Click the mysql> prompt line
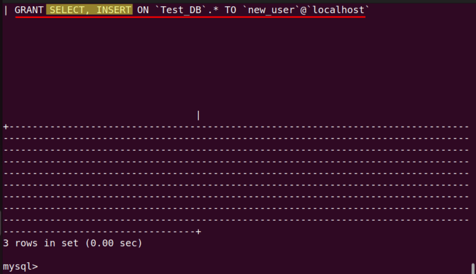The image size is (476, 274). [x=20, y=267]
